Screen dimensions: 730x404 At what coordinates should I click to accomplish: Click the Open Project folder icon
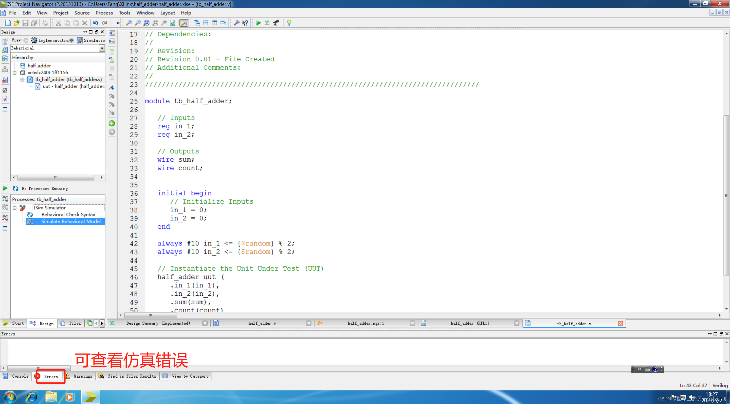pos(16,23)
